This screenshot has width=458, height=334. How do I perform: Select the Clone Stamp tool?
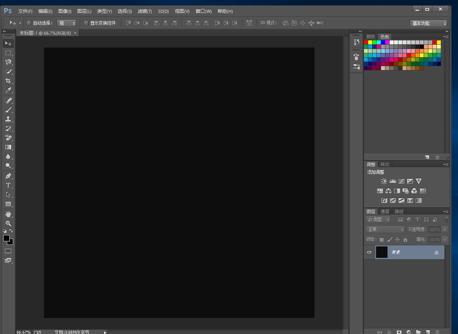(8, 119)
